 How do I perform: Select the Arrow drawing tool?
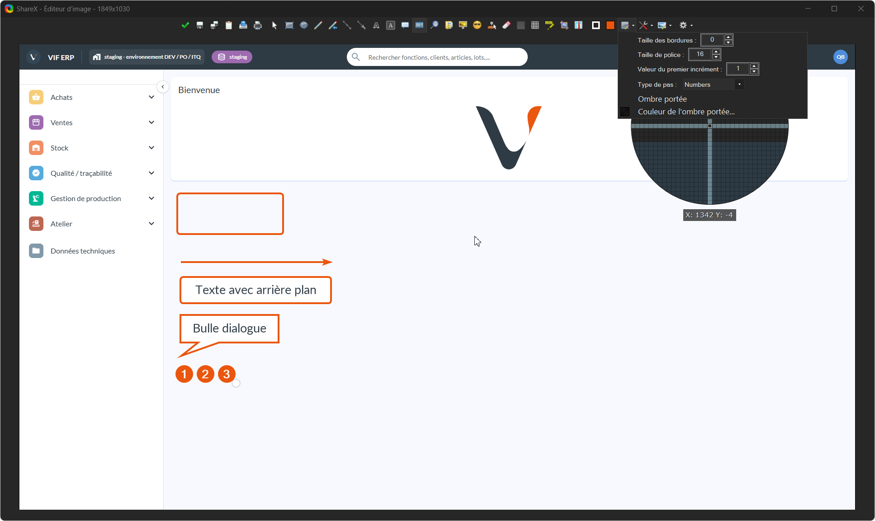coord(361,25)
